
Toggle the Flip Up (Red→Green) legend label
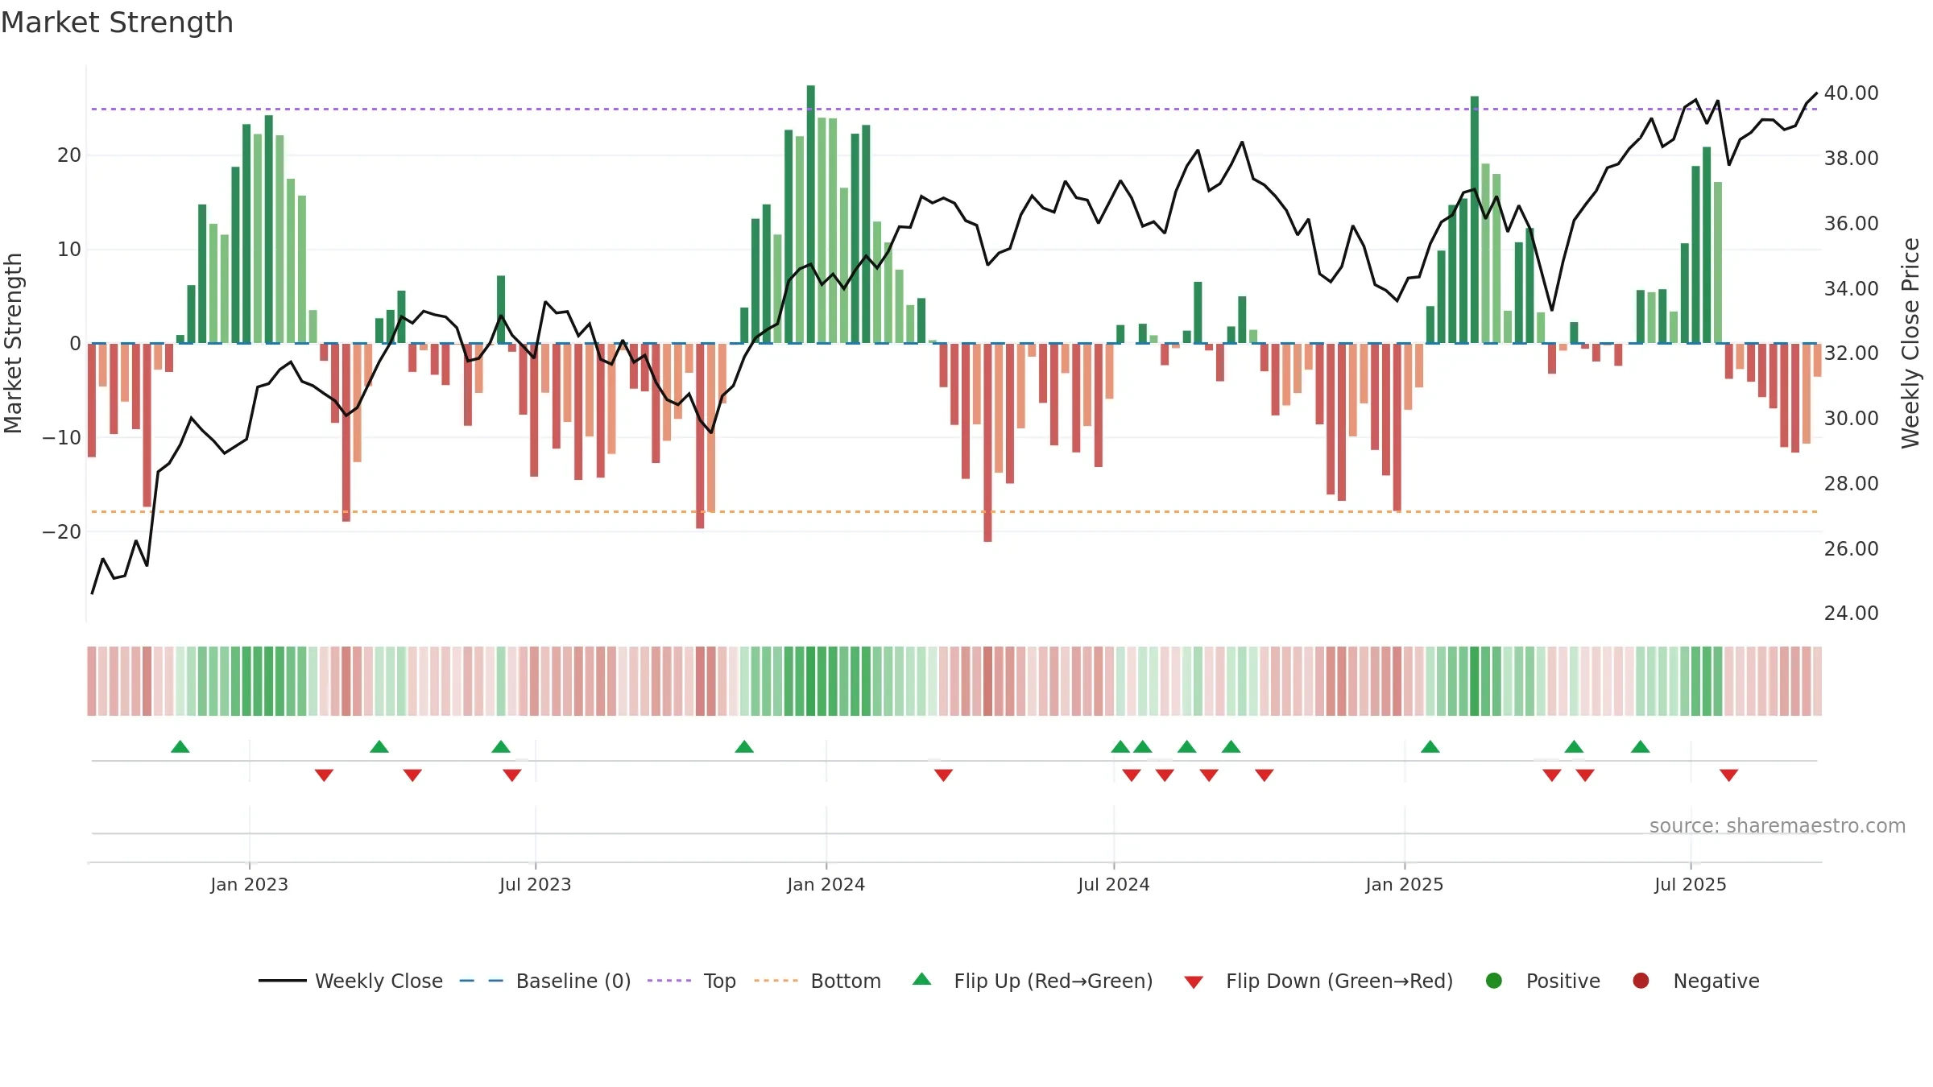click(x=1053, y=981)
